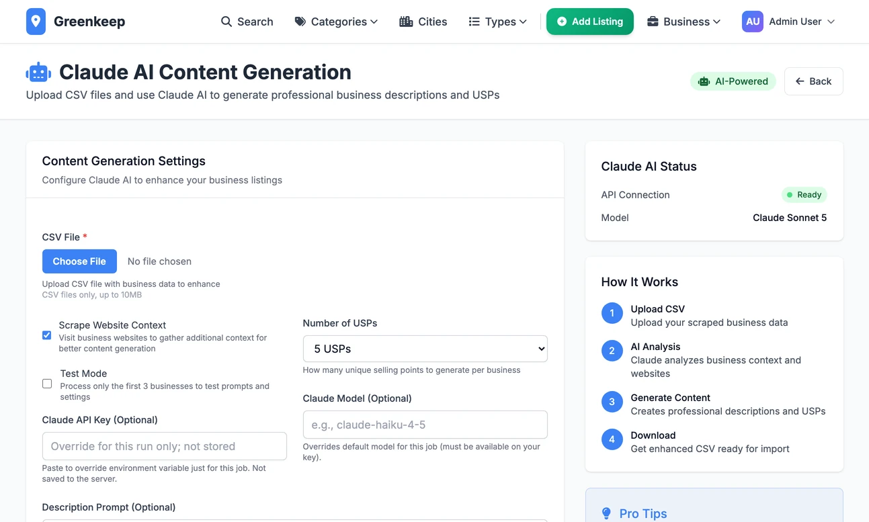The height and width of the screenshot is (522, 869).
Task: Focus the Claude Model input field
Action: click(x=425, y=425)
